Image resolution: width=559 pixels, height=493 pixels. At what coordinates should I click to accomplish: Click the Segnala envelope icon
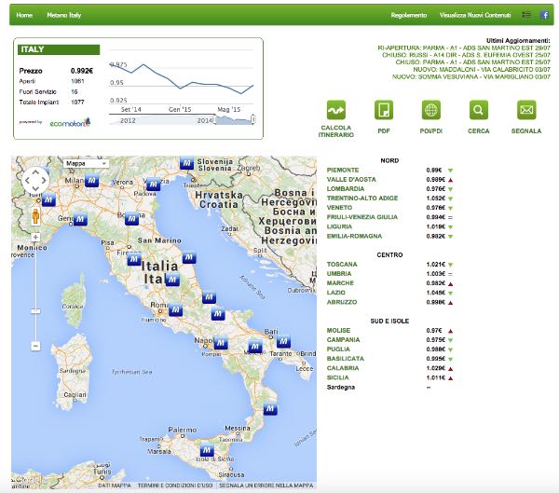click(526, 111)
